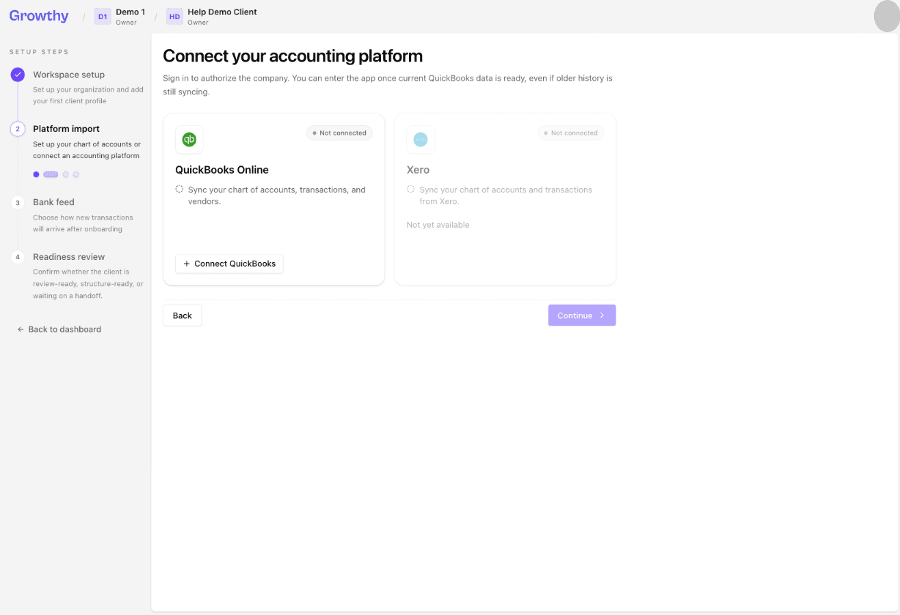Click the back arrow beside Back to dashboard
This screenshot has height=615, width=900.
[x=21, y=329]
